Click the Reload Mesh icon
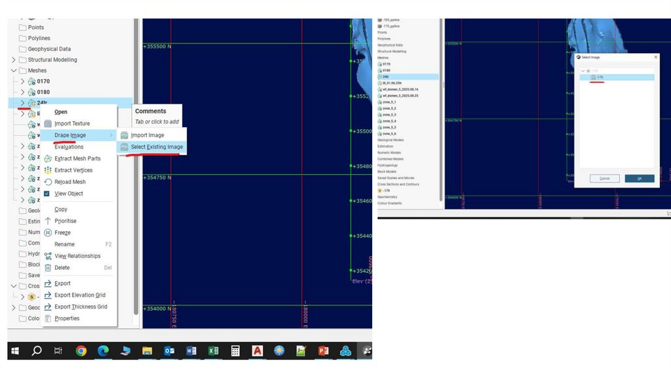This screenshot has width=671, height=376. [48, 182]
